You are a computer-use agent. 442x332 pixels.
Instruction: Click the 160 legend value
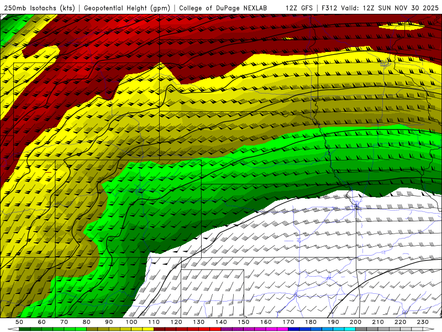point(266,322)
